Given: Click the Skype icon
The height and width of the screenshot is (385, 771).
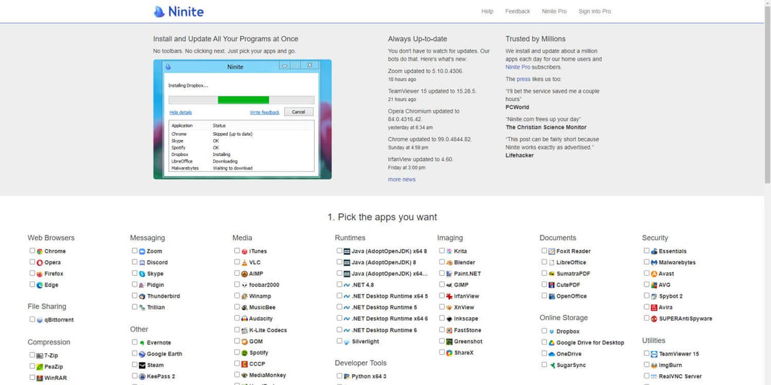Looking at the screenshot, I should 142,274.
